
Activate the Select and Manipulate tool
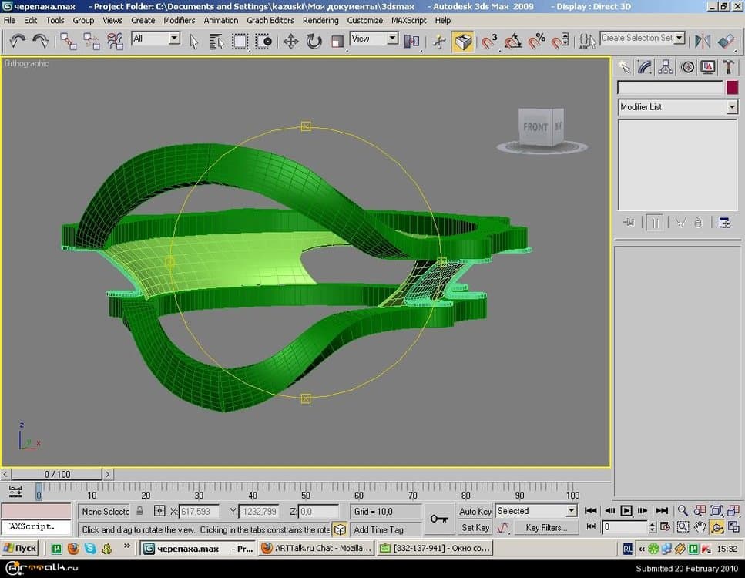pos(439,42)
